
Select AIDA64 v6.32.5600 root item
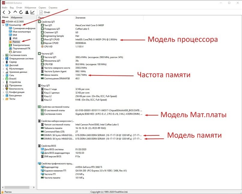13,22
